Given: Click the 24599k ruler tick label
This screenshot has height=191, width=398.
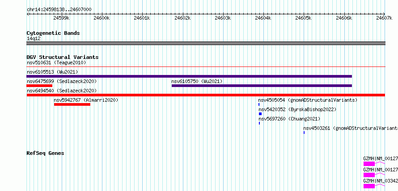Looking at the screenshot, I should 62,18.
